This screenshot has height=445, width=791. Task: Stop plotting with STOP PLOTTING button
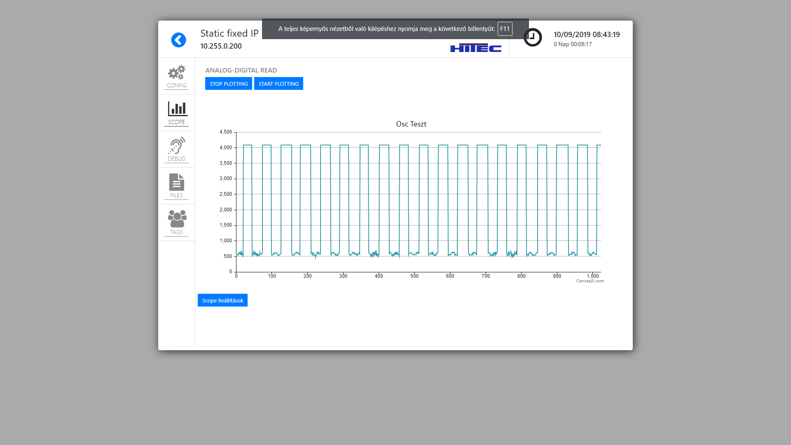point(229,84)
